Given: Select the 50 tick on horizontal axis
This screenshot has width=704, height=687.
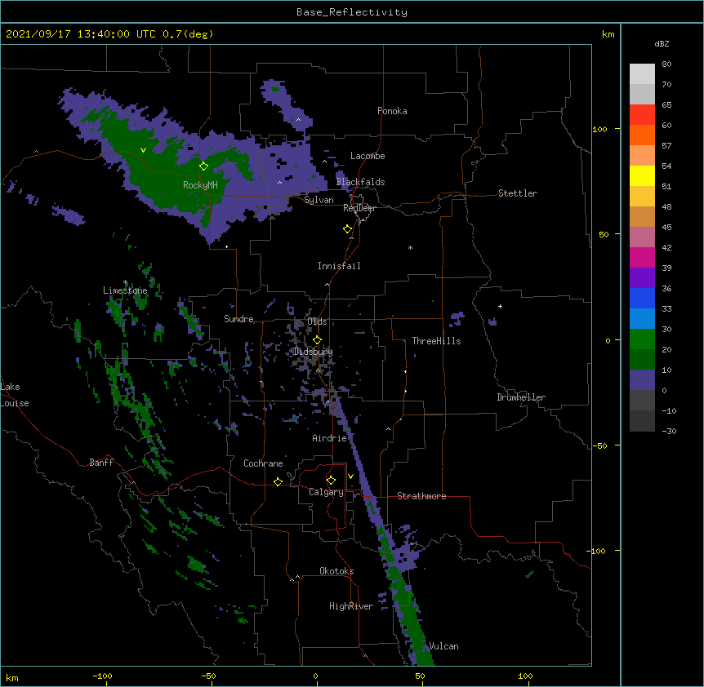Looking at the screenshot, I should click(420, 676).
